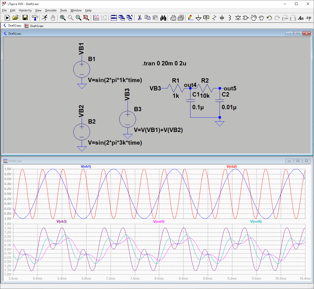Select the Capacitor component tool
The height and width of the screenshot is (289, 314).
pos(222,18)
